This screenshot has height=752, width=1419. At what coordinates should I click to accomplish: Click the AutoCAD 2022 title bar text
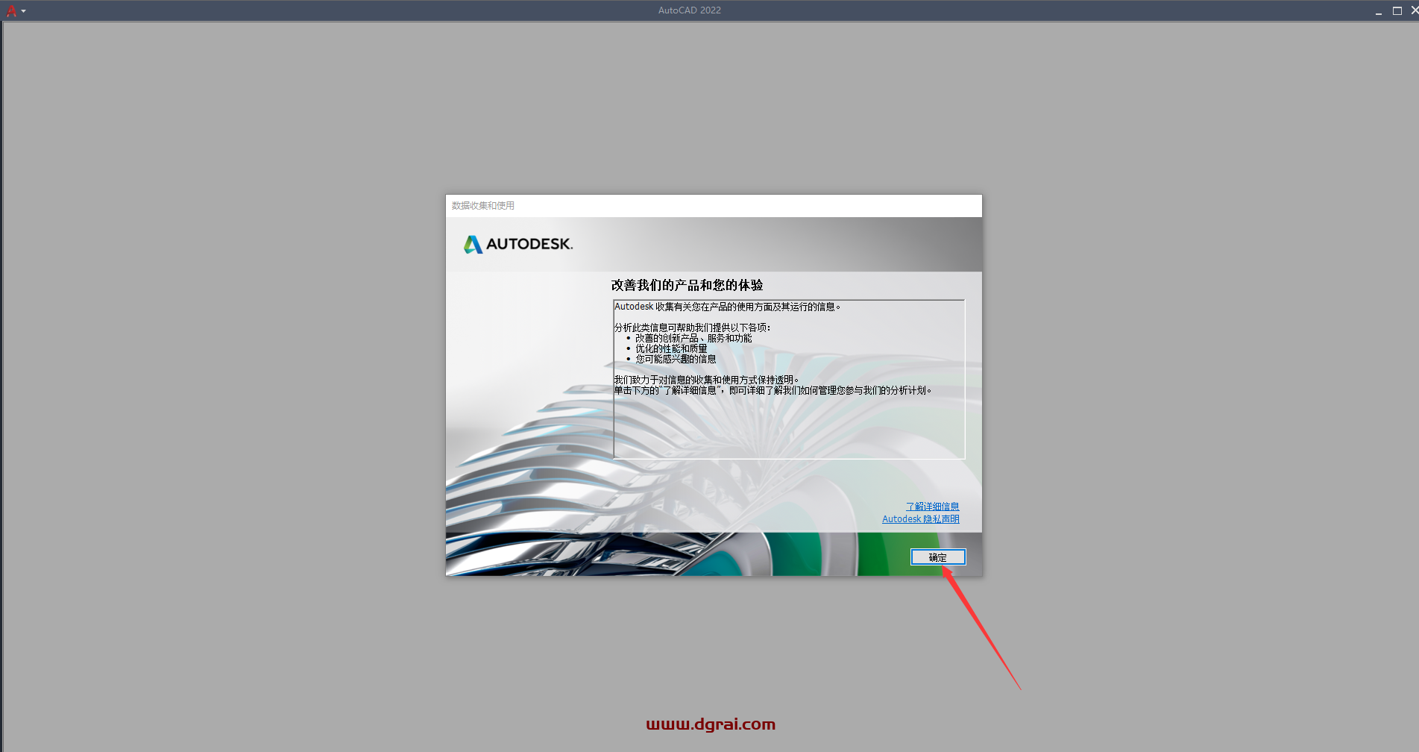click(690, 10)
